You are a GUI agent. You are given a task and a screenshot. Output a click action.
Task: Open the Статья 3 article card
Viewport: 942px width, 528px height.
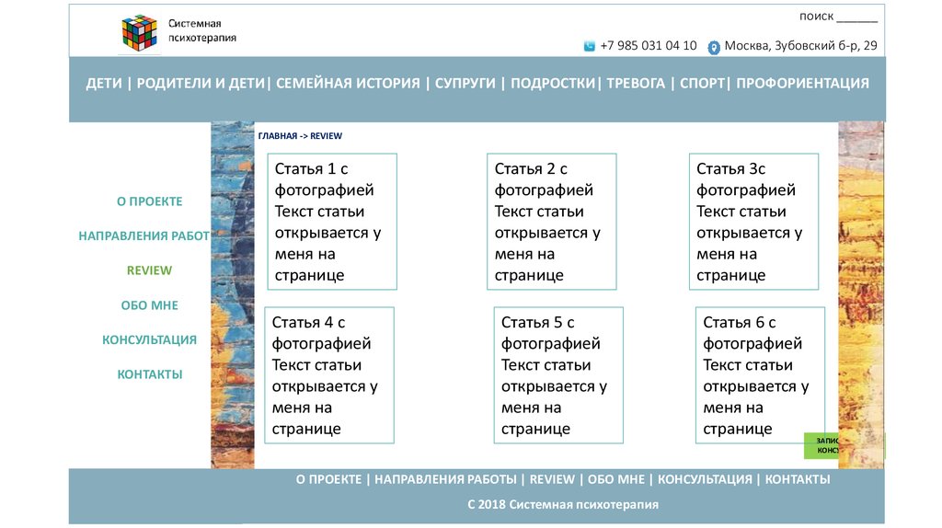754,222
